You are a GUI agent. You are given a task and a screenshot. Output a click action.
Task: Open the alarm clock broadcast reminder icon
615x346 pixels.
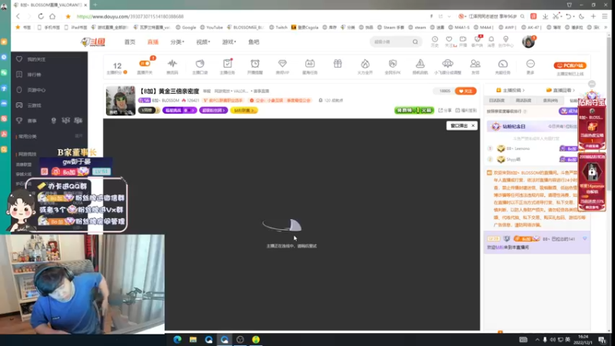coord(255,66)
